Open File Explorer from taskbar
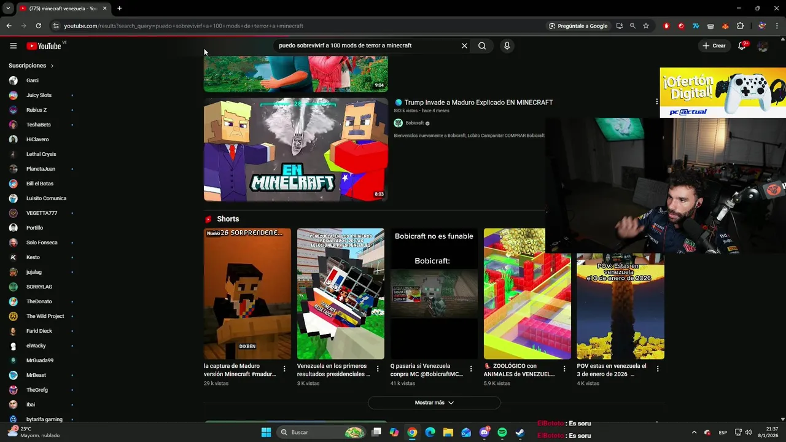This screenshot has height=442, width=786. coord(448,432)
